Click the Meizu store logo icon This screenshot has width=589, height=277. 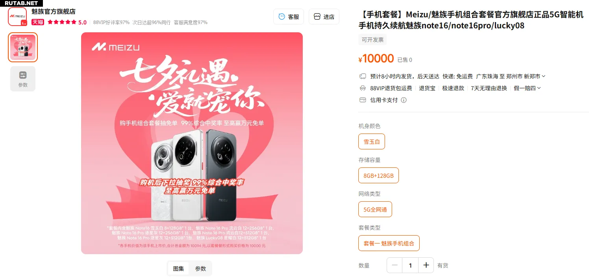(17, 17)
